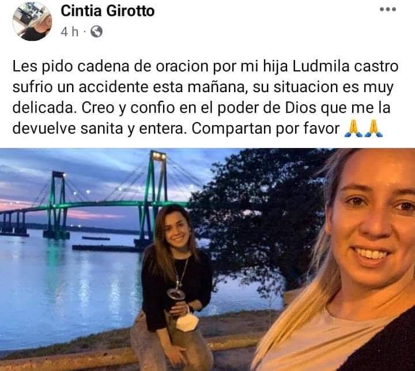Tap the barge floating on the river

(x=106, y=248)
